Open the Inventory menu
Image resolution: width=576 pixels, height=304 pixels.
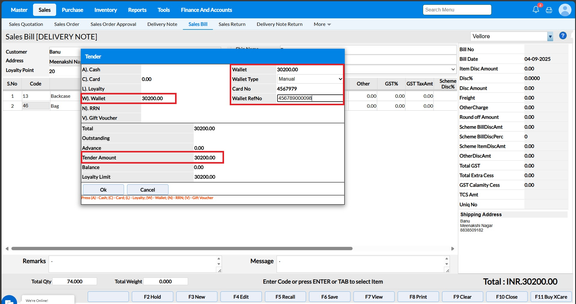tap(105, 10)
